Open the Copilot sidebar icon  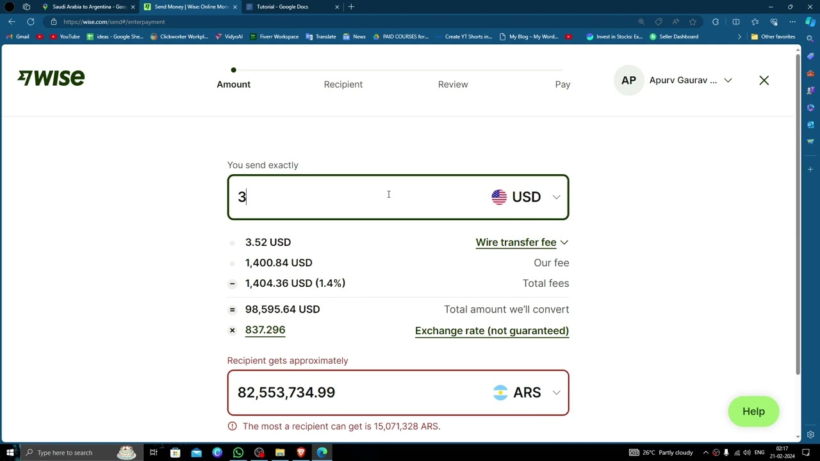click(810, 22)
